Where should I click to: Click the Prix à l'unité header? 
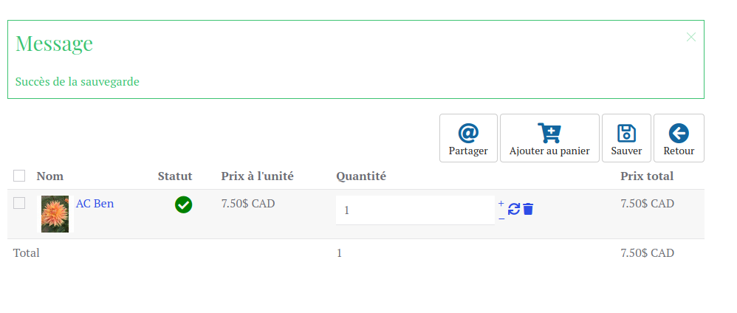point(257,176)
